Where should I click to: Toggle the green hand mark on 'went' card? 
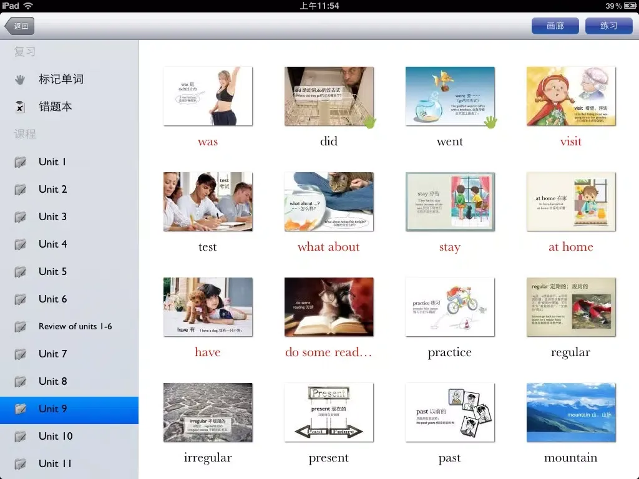(x=490, y=122)
